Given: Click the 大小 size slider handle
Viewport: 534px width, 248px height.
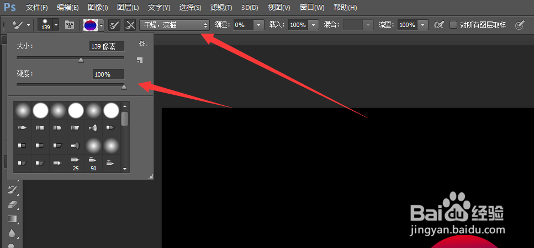Looking at the screenshot, I should click(81, 60).
